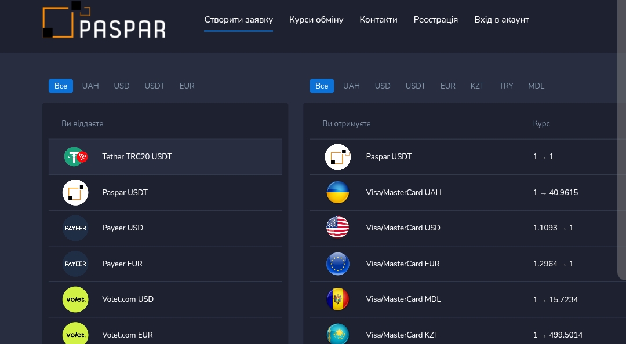Click the rate 1.2964 → 1

(x=554, y=264)
